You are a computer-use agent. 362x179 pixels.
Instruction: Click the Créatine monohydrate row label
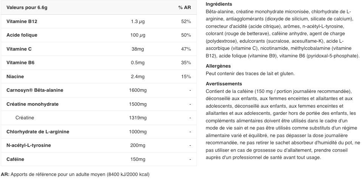coord(32,104)
